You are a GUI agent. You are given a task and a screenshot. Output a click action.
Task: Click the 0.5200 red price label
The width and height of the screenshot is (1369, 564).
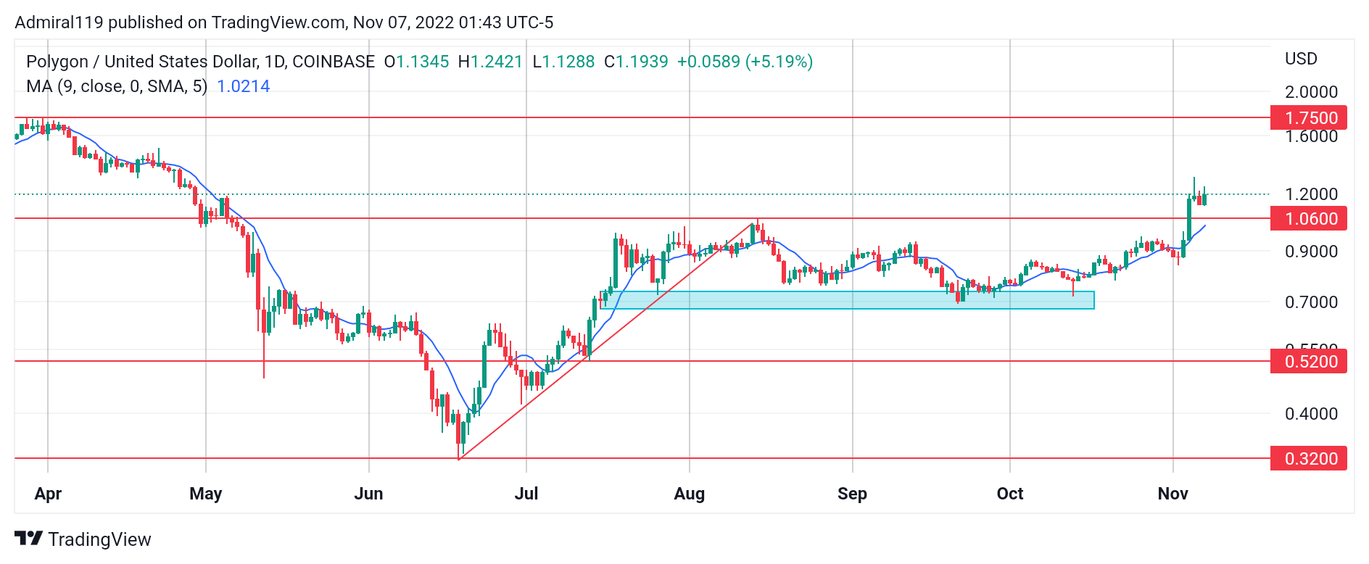pos(1310,361)
